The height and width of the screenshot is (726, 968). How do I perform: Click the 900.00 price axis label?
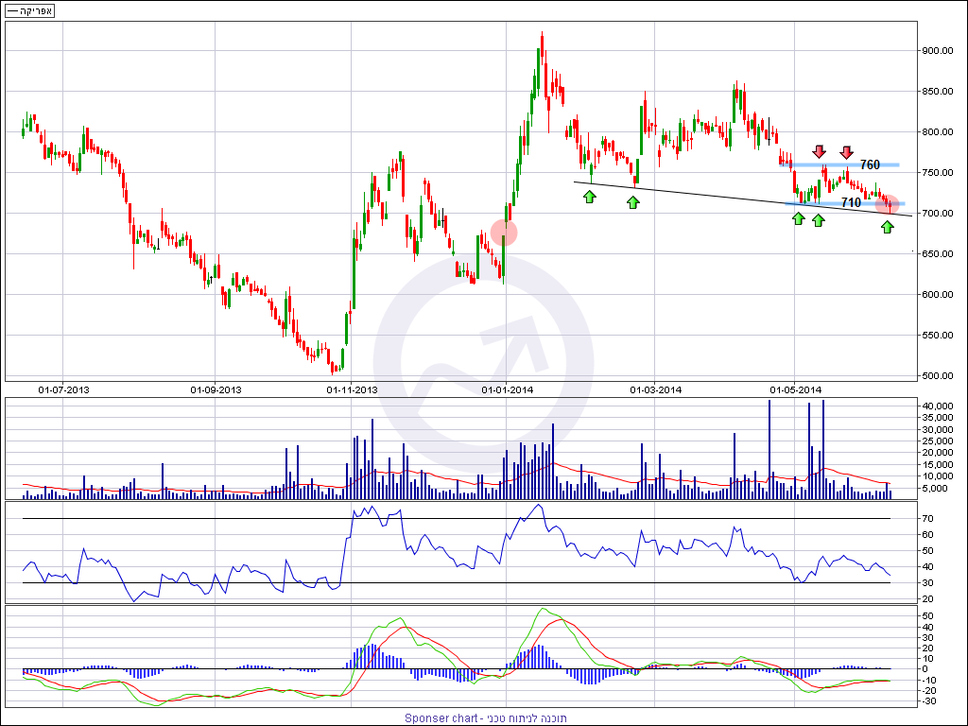tap(941, 51)
